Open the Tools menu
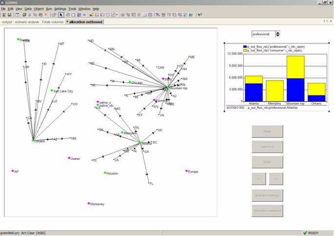The image size is (334, 236). tap(72, 9)
